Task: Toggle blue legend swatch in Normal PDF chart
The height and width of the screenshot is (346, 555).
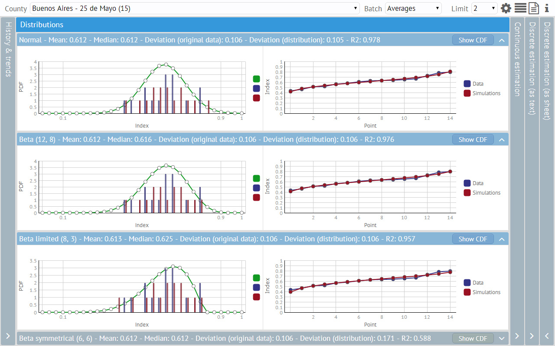Action: click(x=256, y=88)
